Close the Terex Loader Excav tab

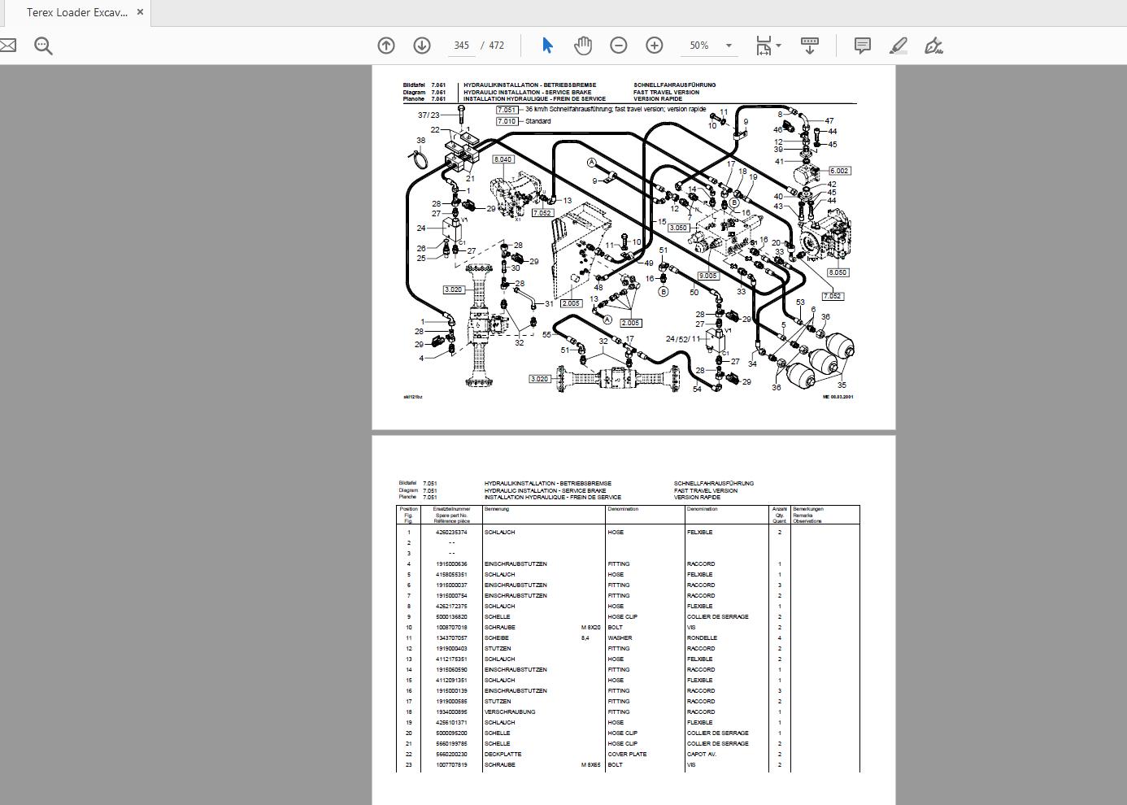point(139,13)
